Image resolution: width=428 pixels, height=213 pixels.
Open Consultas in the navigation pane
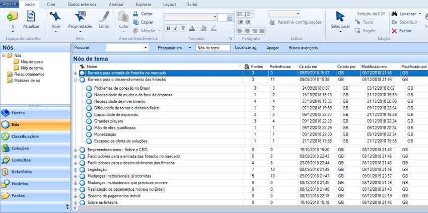coord(21,160)
